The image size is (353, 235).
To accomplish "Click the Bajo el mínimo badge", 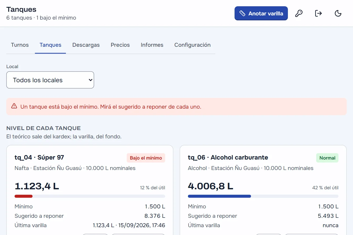I will [146, 158].
